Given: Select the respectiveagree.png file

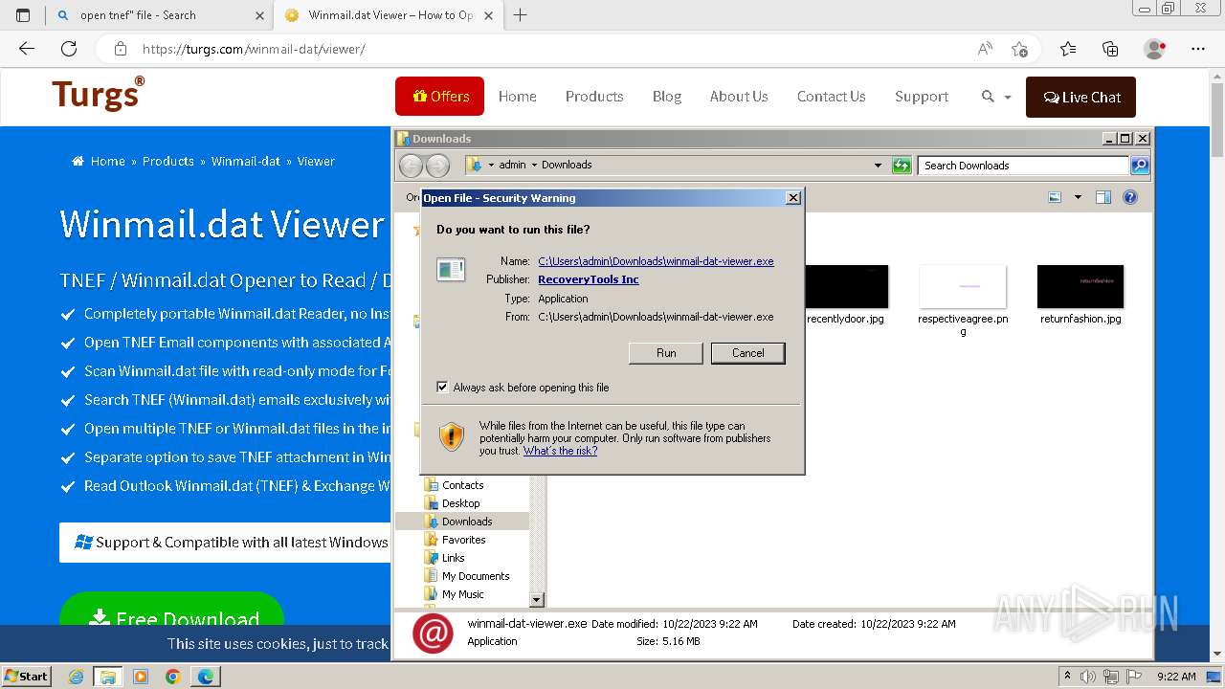Looking at the screenshot, I should coord(963,300).
